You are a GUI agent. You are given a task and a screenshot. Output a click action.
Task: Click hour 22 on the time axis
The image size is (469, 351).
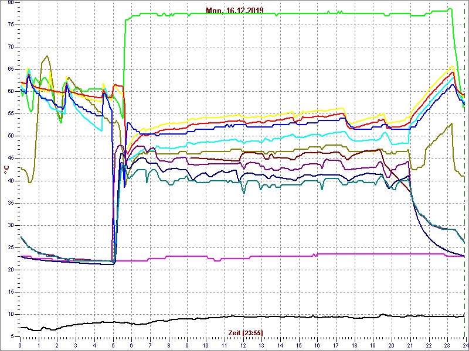[429, 345]
